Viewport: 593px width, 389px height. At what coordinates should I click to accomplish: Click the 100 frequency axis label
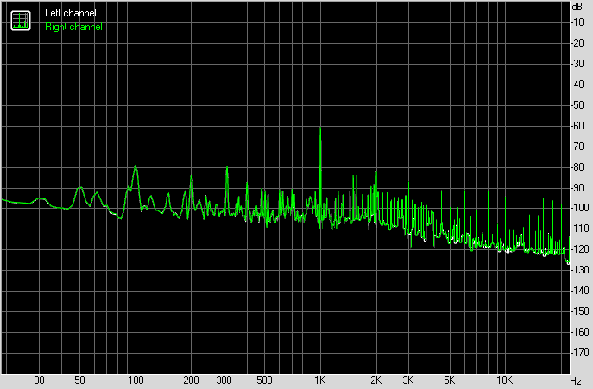(x=136, y=380)
